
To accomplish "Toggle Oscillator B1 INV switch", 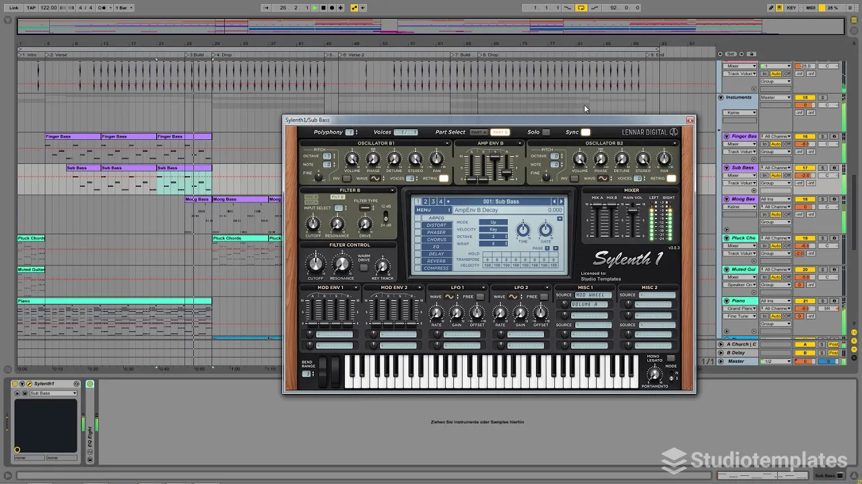I will coord(346,179).
